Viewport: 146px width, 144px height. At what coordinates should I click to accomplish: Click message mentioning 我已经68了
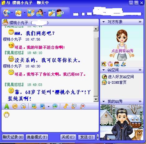[x=50, y=74]
